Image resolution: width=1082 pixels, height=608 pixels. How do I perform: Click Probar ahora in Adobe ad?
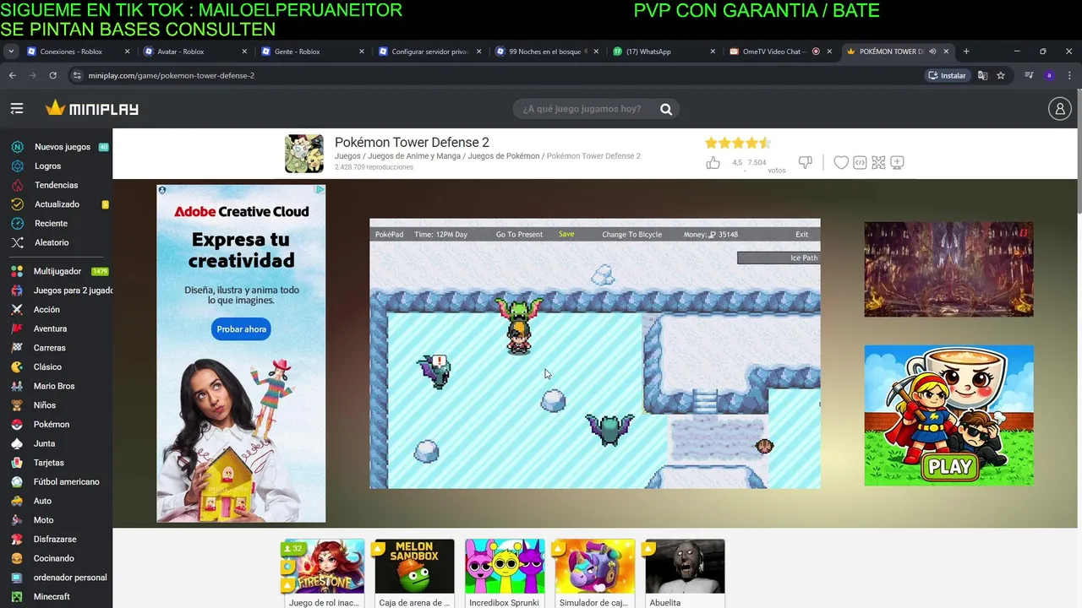(241, 329)
